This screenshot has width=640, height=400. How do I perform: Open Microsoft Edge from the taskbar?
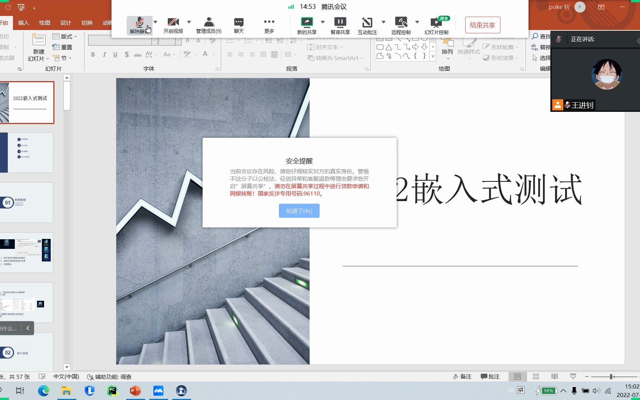pos(43,391)
